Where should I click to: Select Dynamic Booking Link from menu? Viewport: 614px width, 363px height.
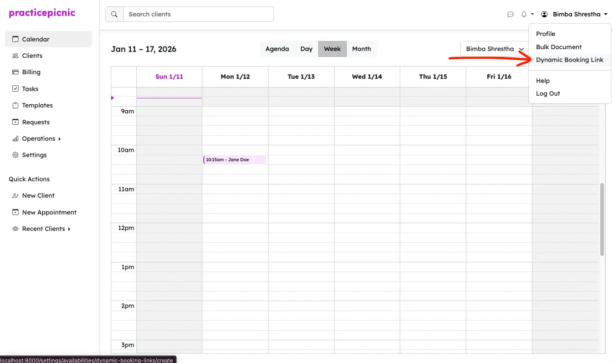click(569, 60)
